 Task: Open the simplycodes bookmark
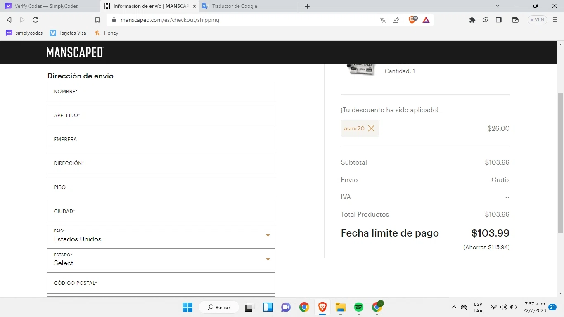pos(24,33)
